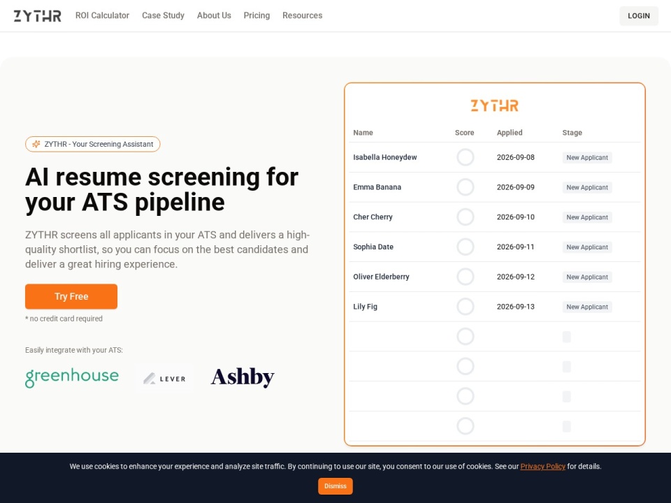Open the Pricing page
671x503 pixels.
[x=257, y=15]
